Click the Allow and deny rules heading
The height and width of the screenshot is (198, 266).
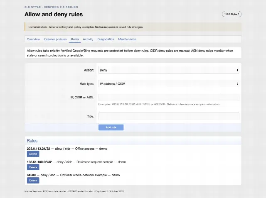[x=54, y=14]
